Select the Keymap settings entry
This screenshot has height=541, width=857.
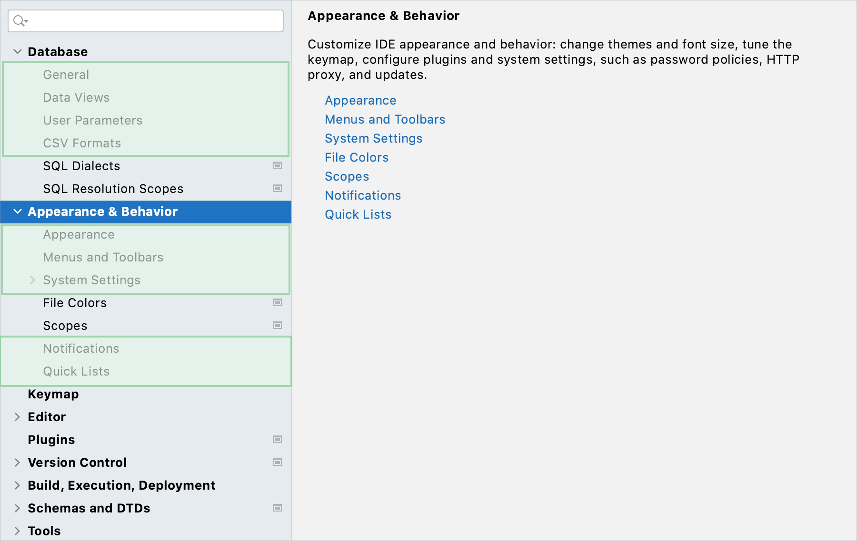tap(53, 394)
